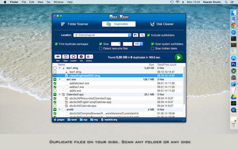Click the Size column header

(151, 65)
